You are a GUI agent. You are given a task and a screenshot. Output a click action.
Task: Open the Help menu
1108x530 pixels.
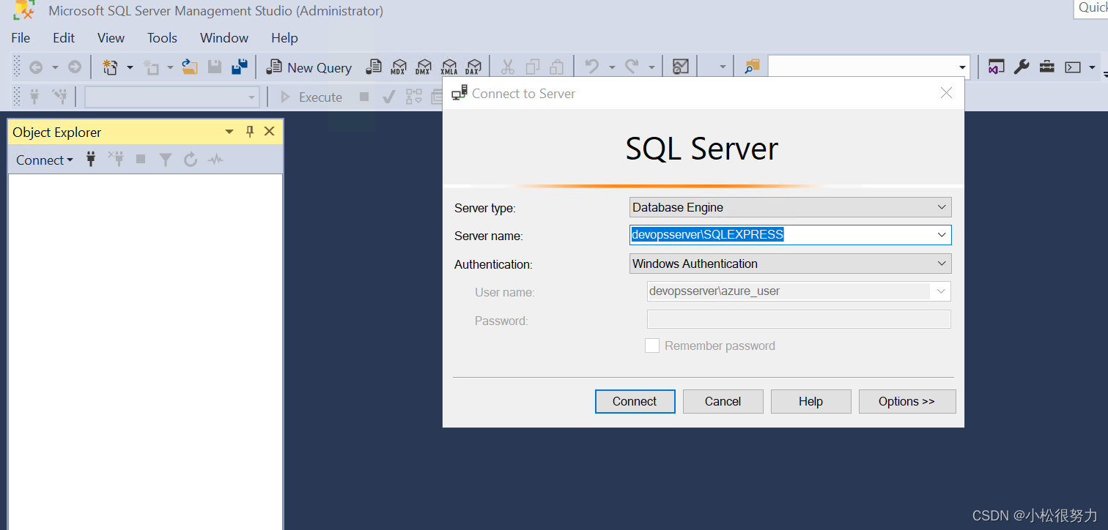[x=284, y=38]
